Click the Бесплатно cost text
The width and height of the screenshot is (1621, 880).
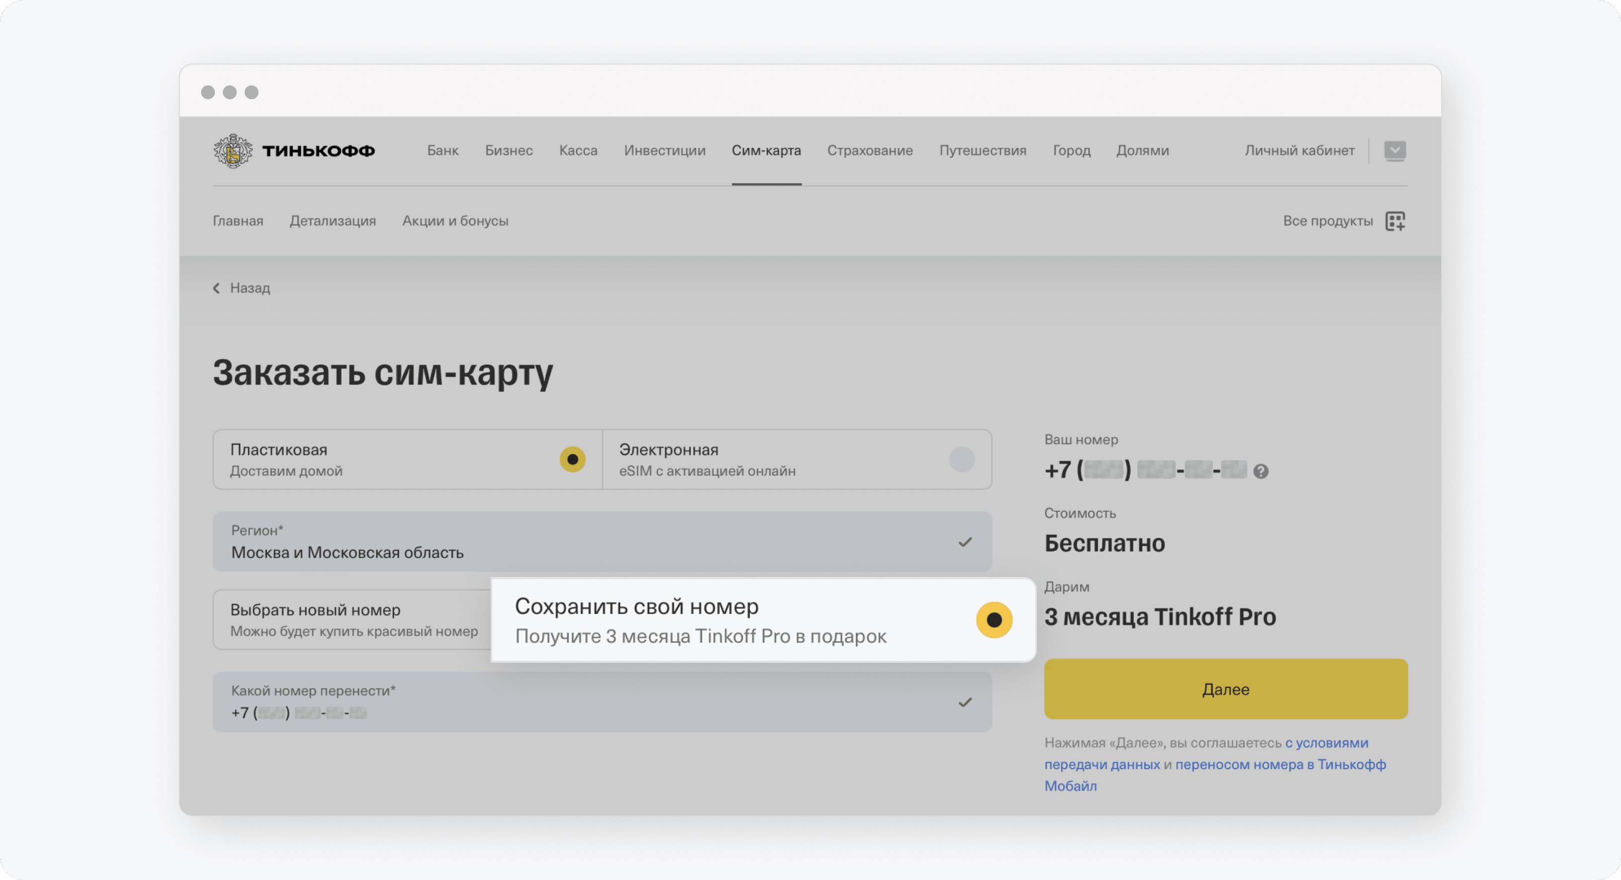click(x=1105, y=543)
